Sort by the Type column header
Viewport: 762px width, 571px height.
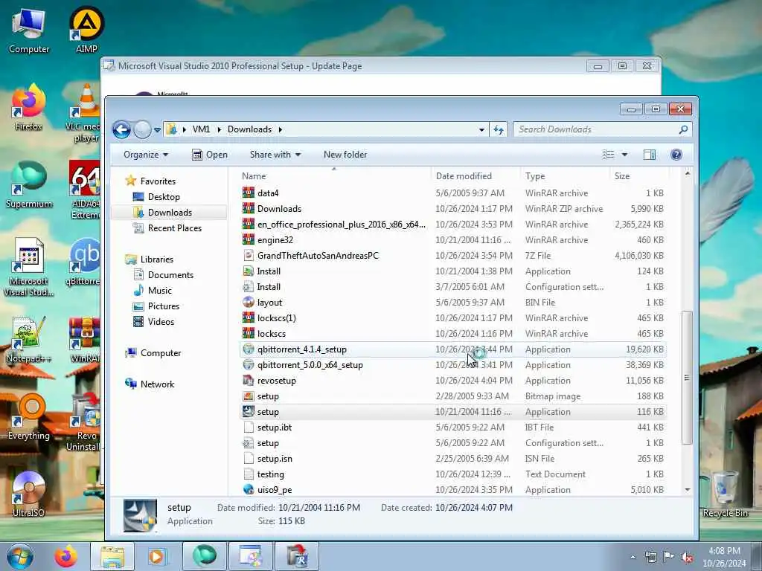[565, 175]
